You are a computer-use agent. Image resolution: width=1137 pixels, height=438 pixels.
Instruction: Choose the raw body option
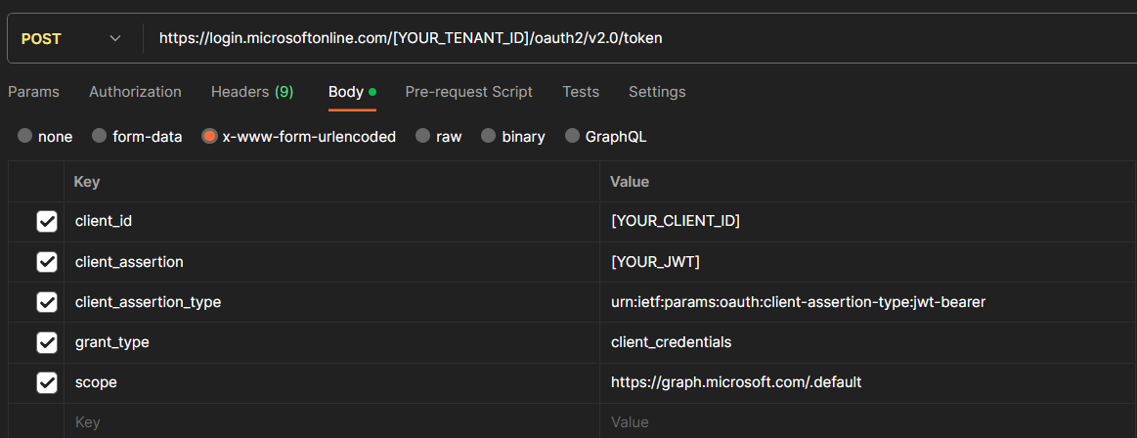point(422,137)
